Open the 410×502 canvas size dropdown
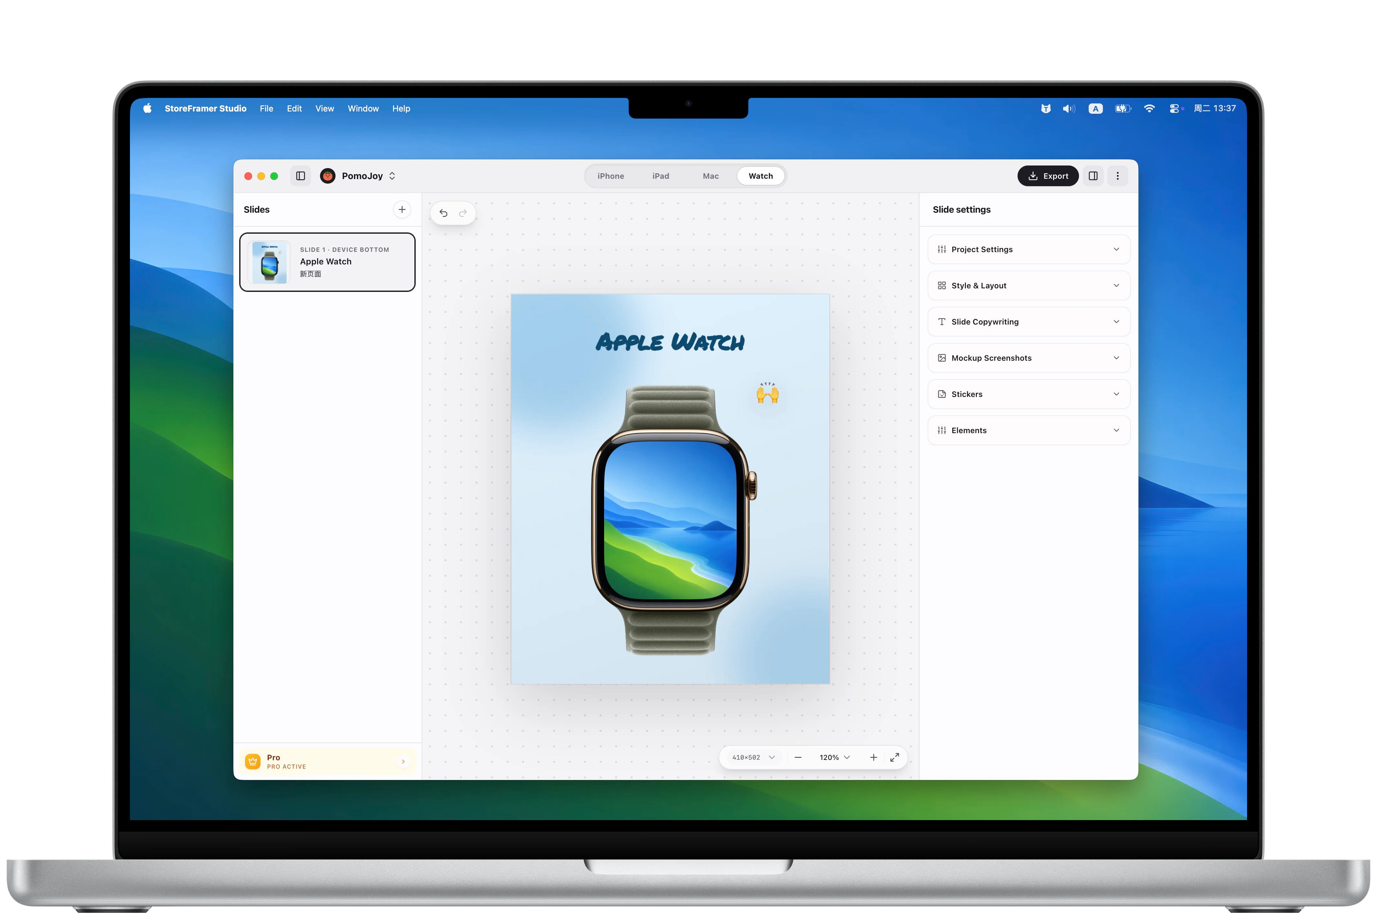Screen dimensions: 1377x918 [753, 758]
